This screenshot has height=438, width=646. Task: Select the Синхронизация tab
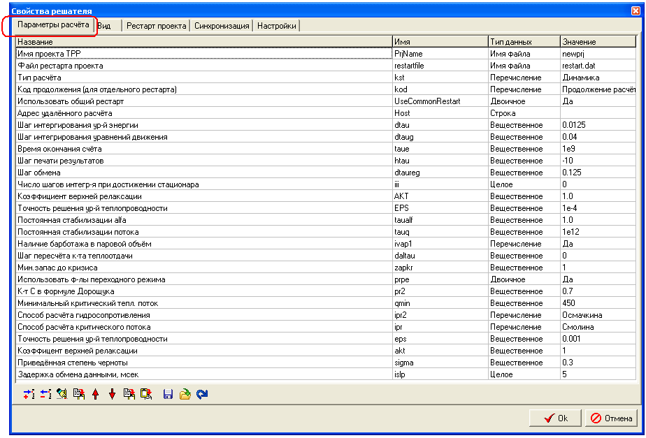click(222, 26)
